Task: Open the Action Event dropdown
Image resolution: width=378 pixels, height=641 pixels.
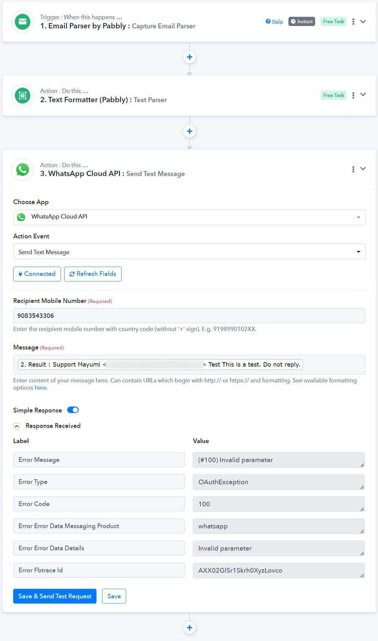Action: 189,251
